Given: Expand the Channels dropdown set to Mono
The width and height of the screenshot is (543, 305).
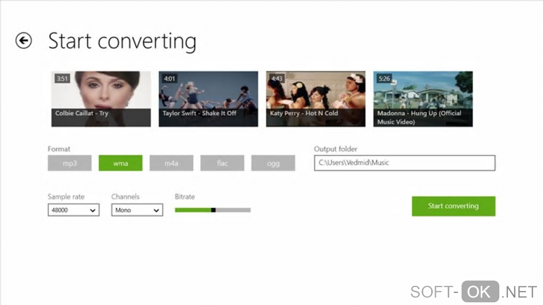Looking at the screenshot, I should click(x=137, y=210).
